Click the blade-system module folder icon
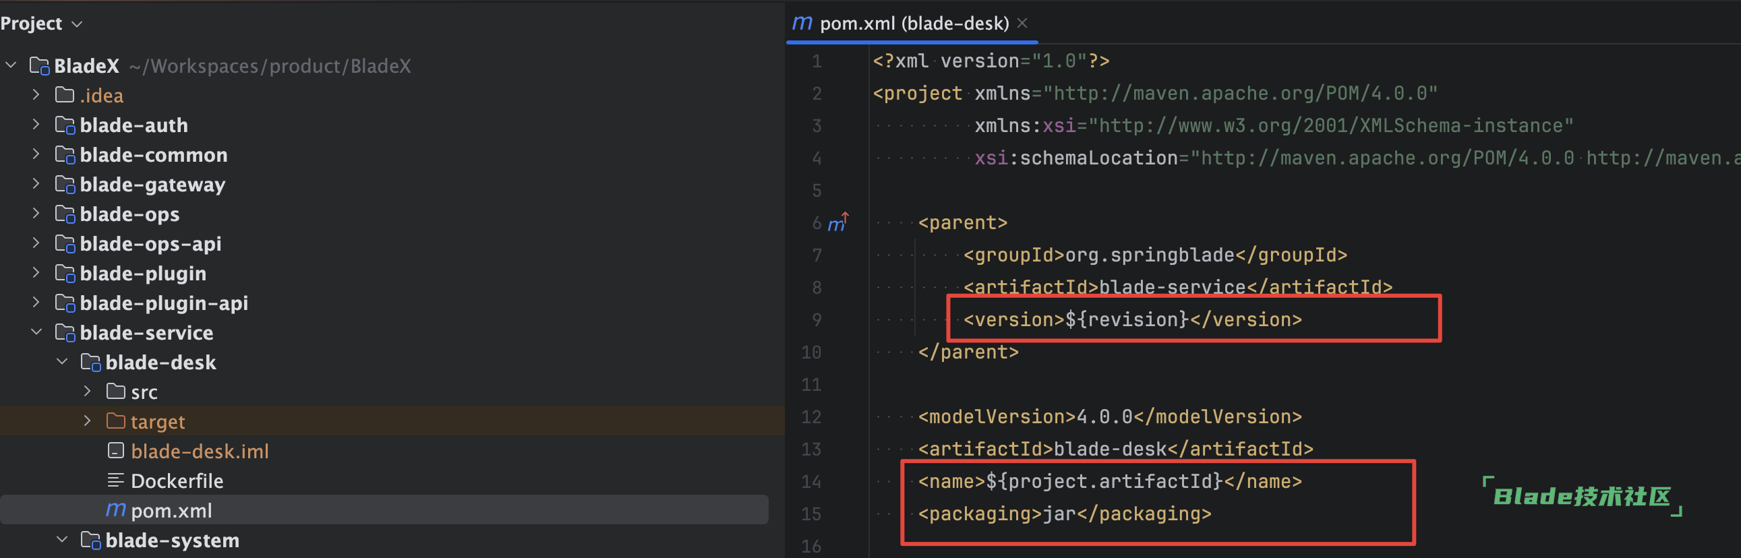The width and height of the screenshot is (1741, 558). point(90,540)
